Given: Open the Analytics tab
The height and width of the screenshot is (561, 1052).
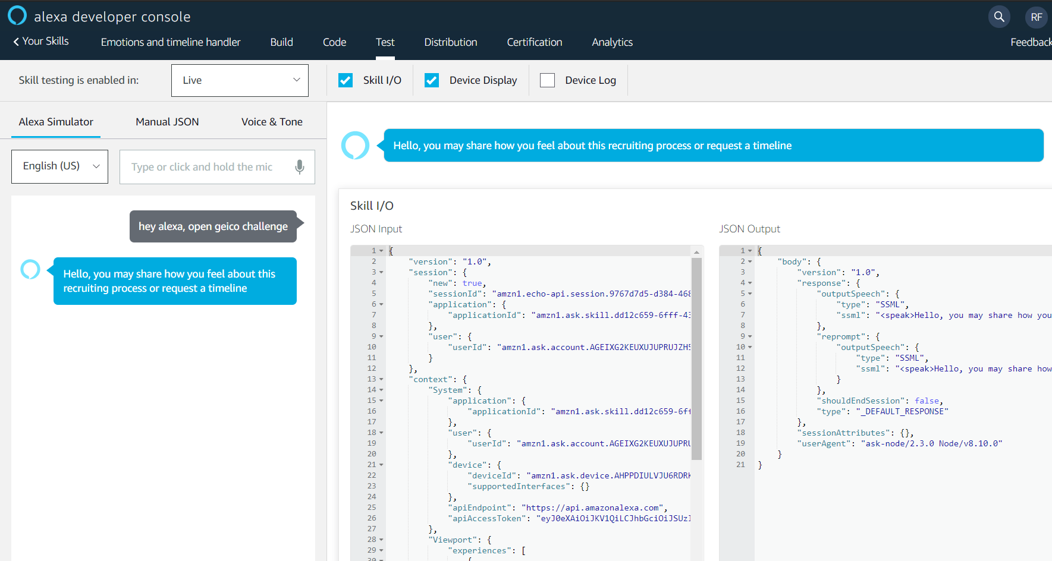Looking at the screenshot, I should point(612,42).
